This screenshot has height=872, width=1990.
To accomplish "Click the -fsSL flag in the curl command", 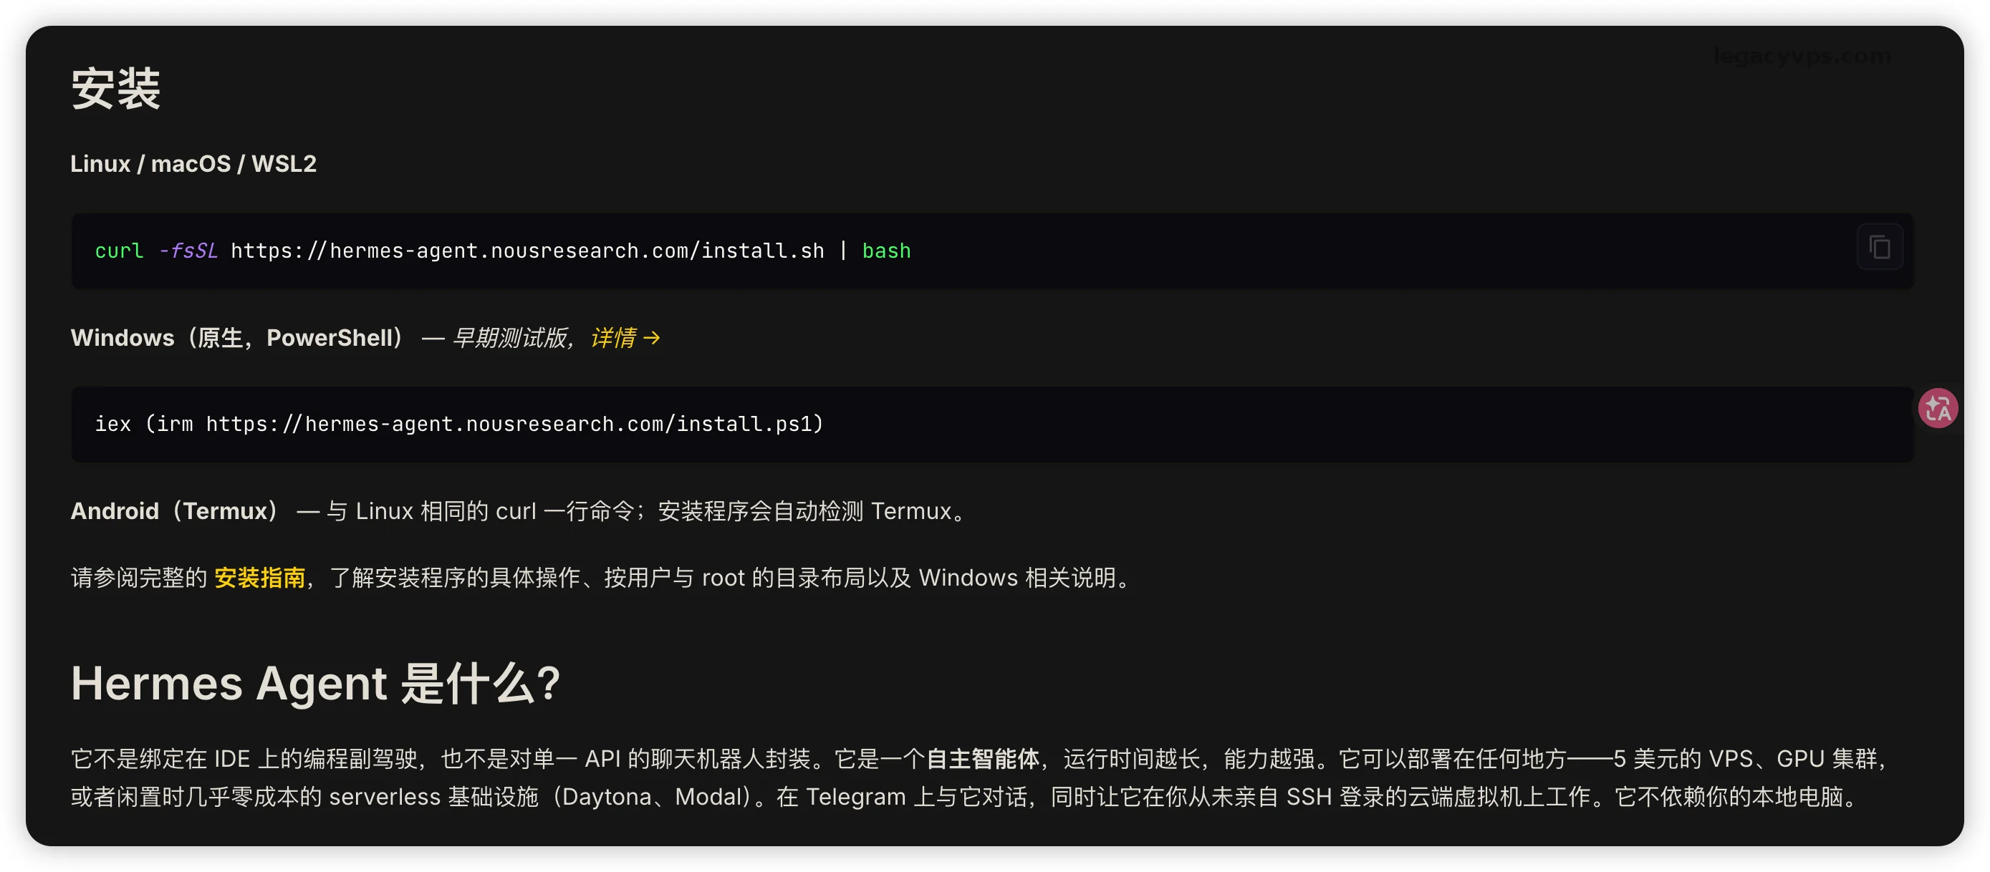I will 188,251.
